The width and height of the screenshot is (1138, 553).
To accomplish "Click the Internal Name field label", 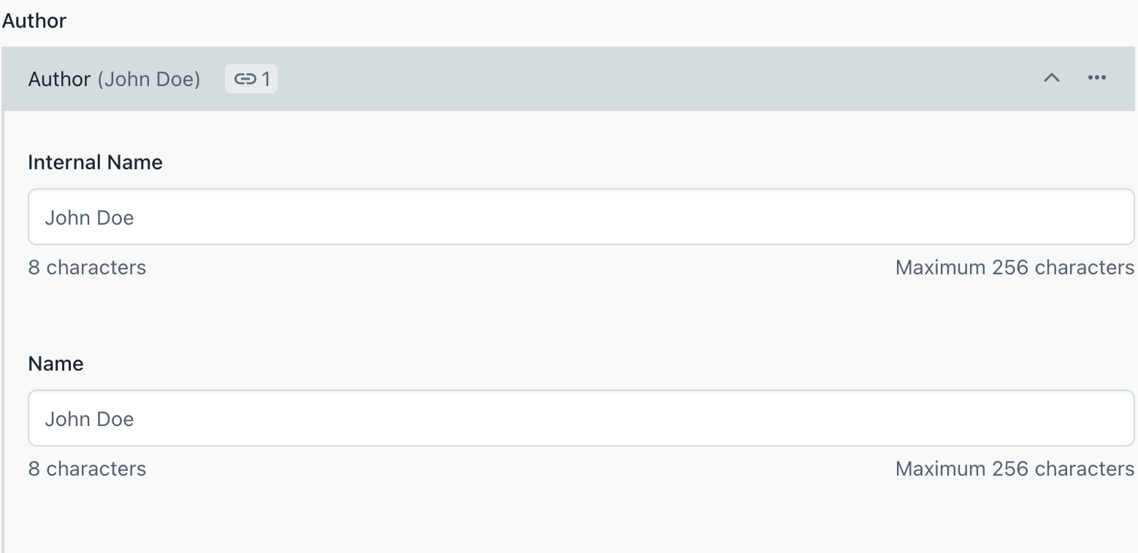I will click(x=95, y=162).
